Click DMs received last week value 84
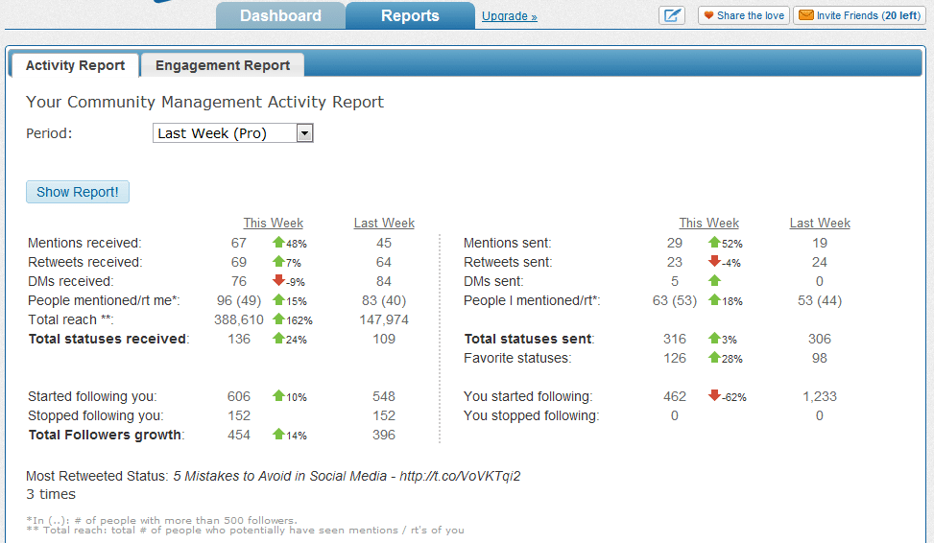The image size is (934, 543). tap(384, 281)
